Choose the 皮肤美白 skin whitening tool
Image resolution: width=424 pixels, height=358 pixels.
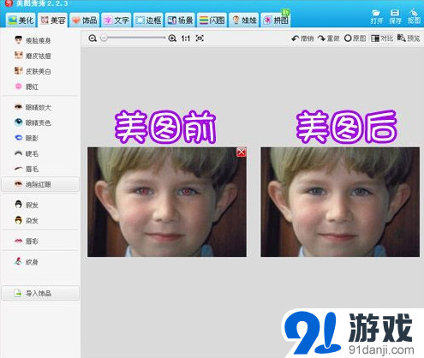click(33, 71)
